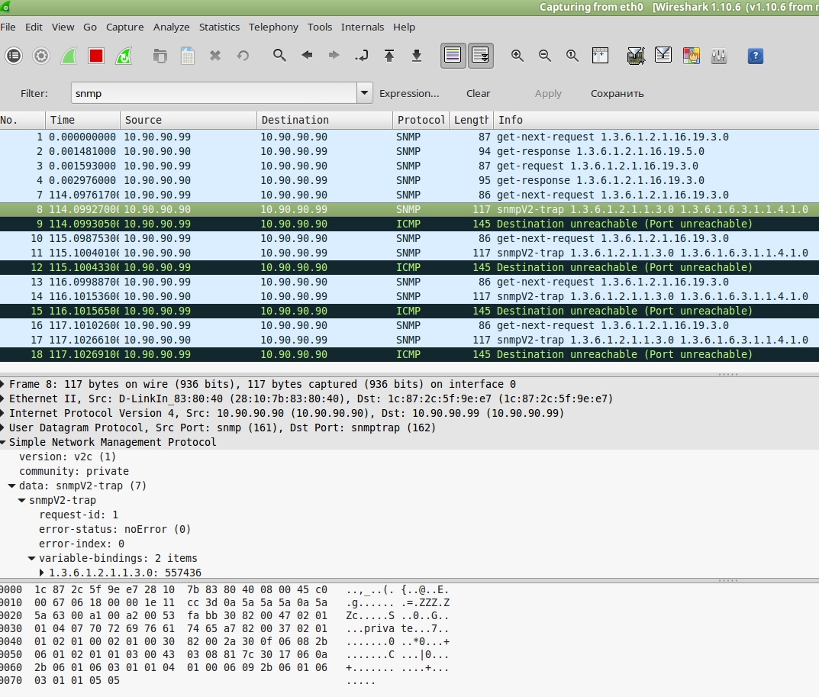The height and width of the screenshot is (697, 819).
Task: Click the Expression... button
Action: [409, 93]
